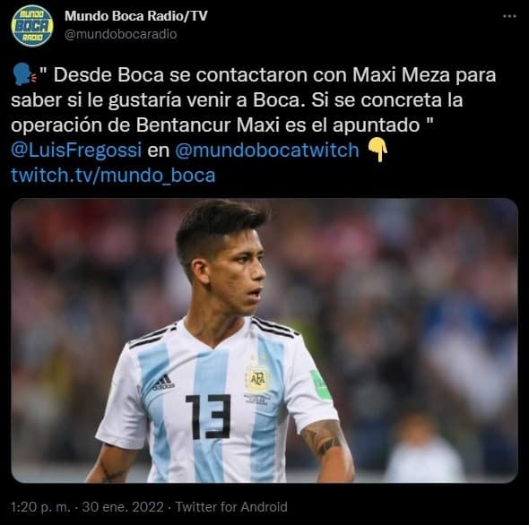Click the AFA crest on the jersey
Image resolution: width=529 pixels, height=525 pixels.
[x=257, y=379]
